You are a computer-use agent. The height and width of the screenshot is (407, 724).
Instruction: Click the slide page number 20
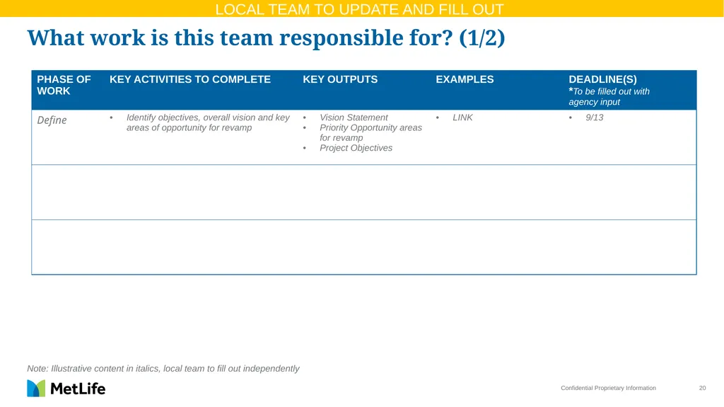(x=702, y=388)
